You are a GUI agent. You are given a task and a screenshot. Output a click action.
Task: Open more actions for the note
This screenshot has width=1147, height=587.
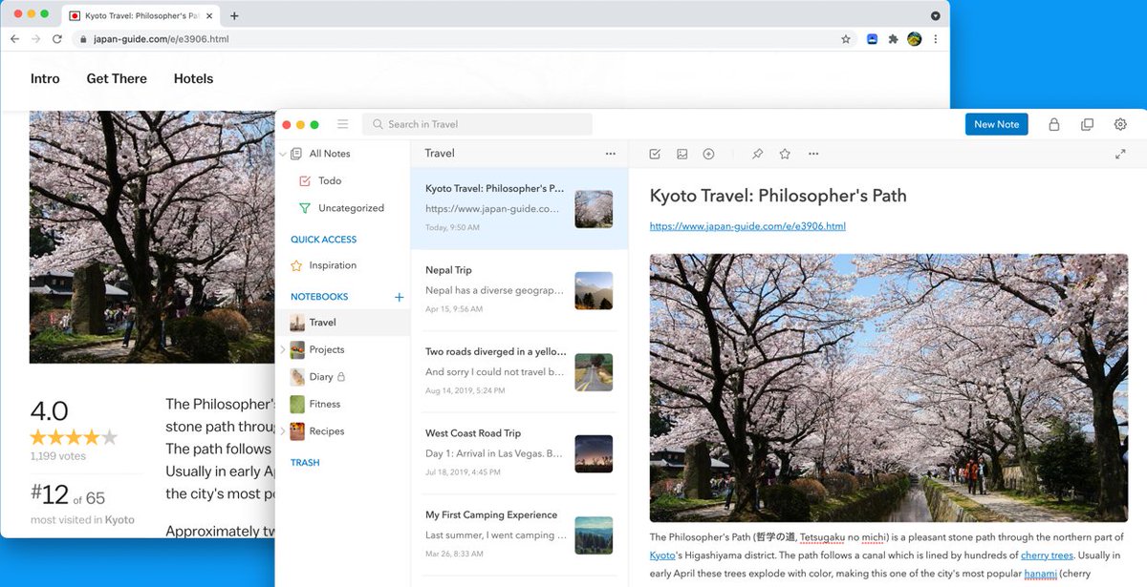pyautogui.click(x=814, y=154)
